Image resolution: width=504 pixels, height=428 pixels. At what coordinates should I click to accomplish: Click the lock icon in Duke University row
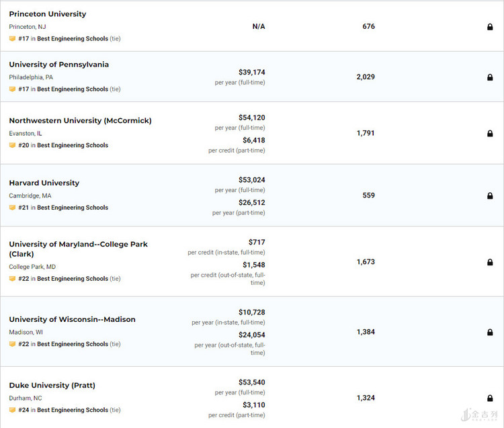tap(490, 398)
